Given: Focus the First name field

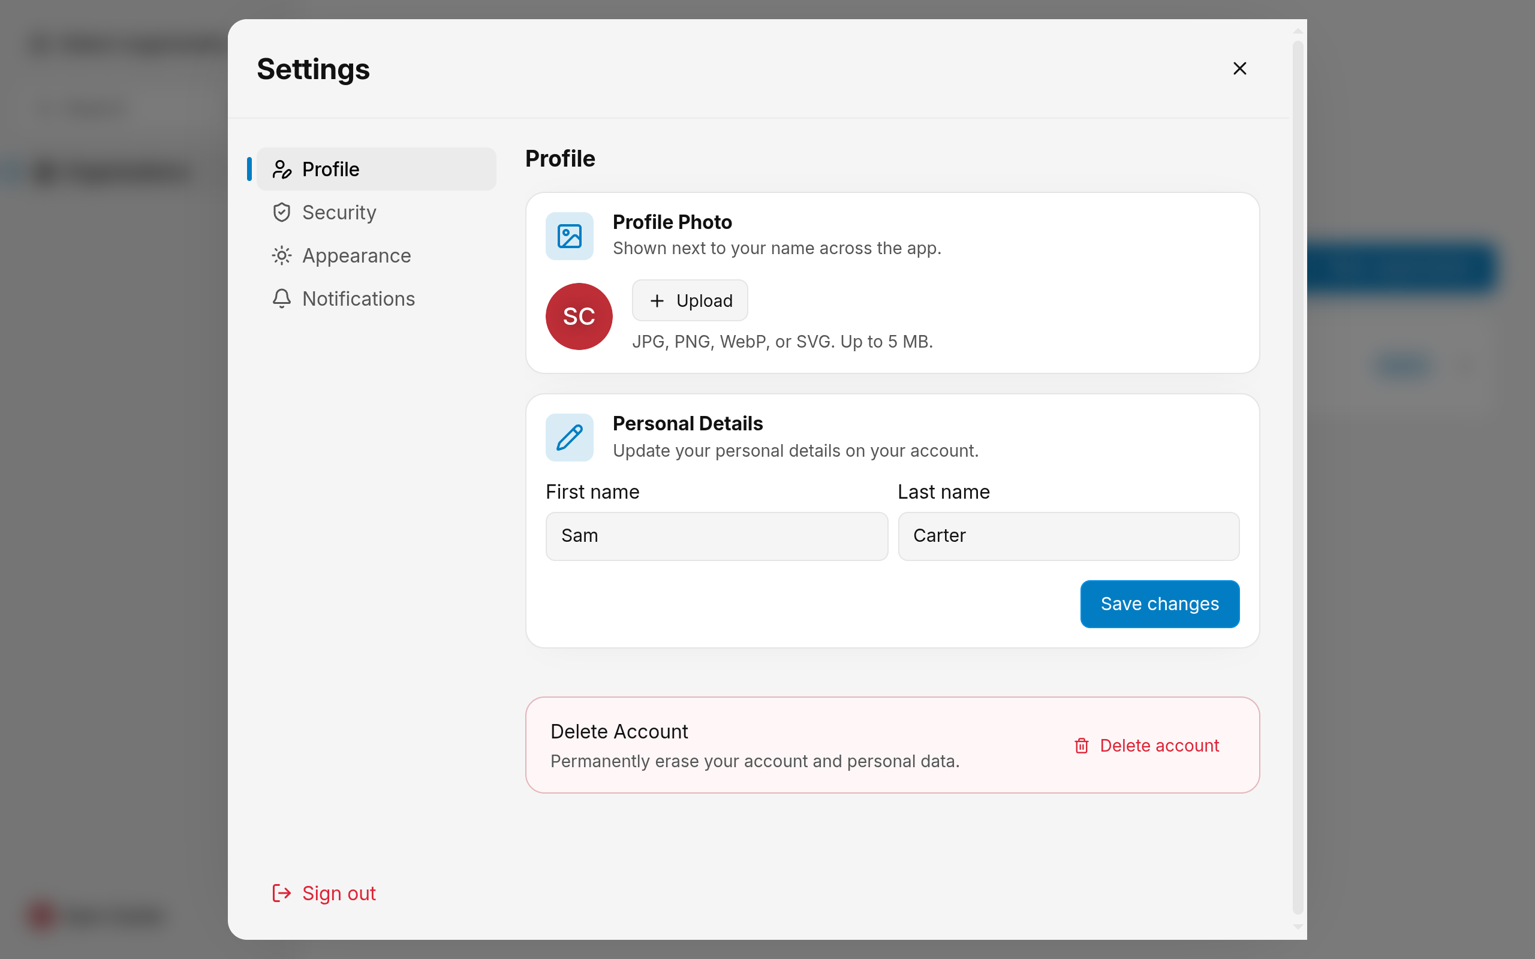Looking at the screenshot, I should coord(717,536).
